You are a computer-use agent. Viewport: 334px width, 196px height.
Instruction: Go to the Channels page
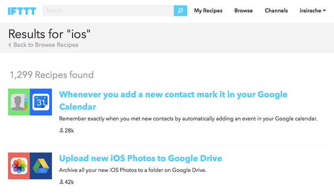pyautogui.click(x=276, y=11)
